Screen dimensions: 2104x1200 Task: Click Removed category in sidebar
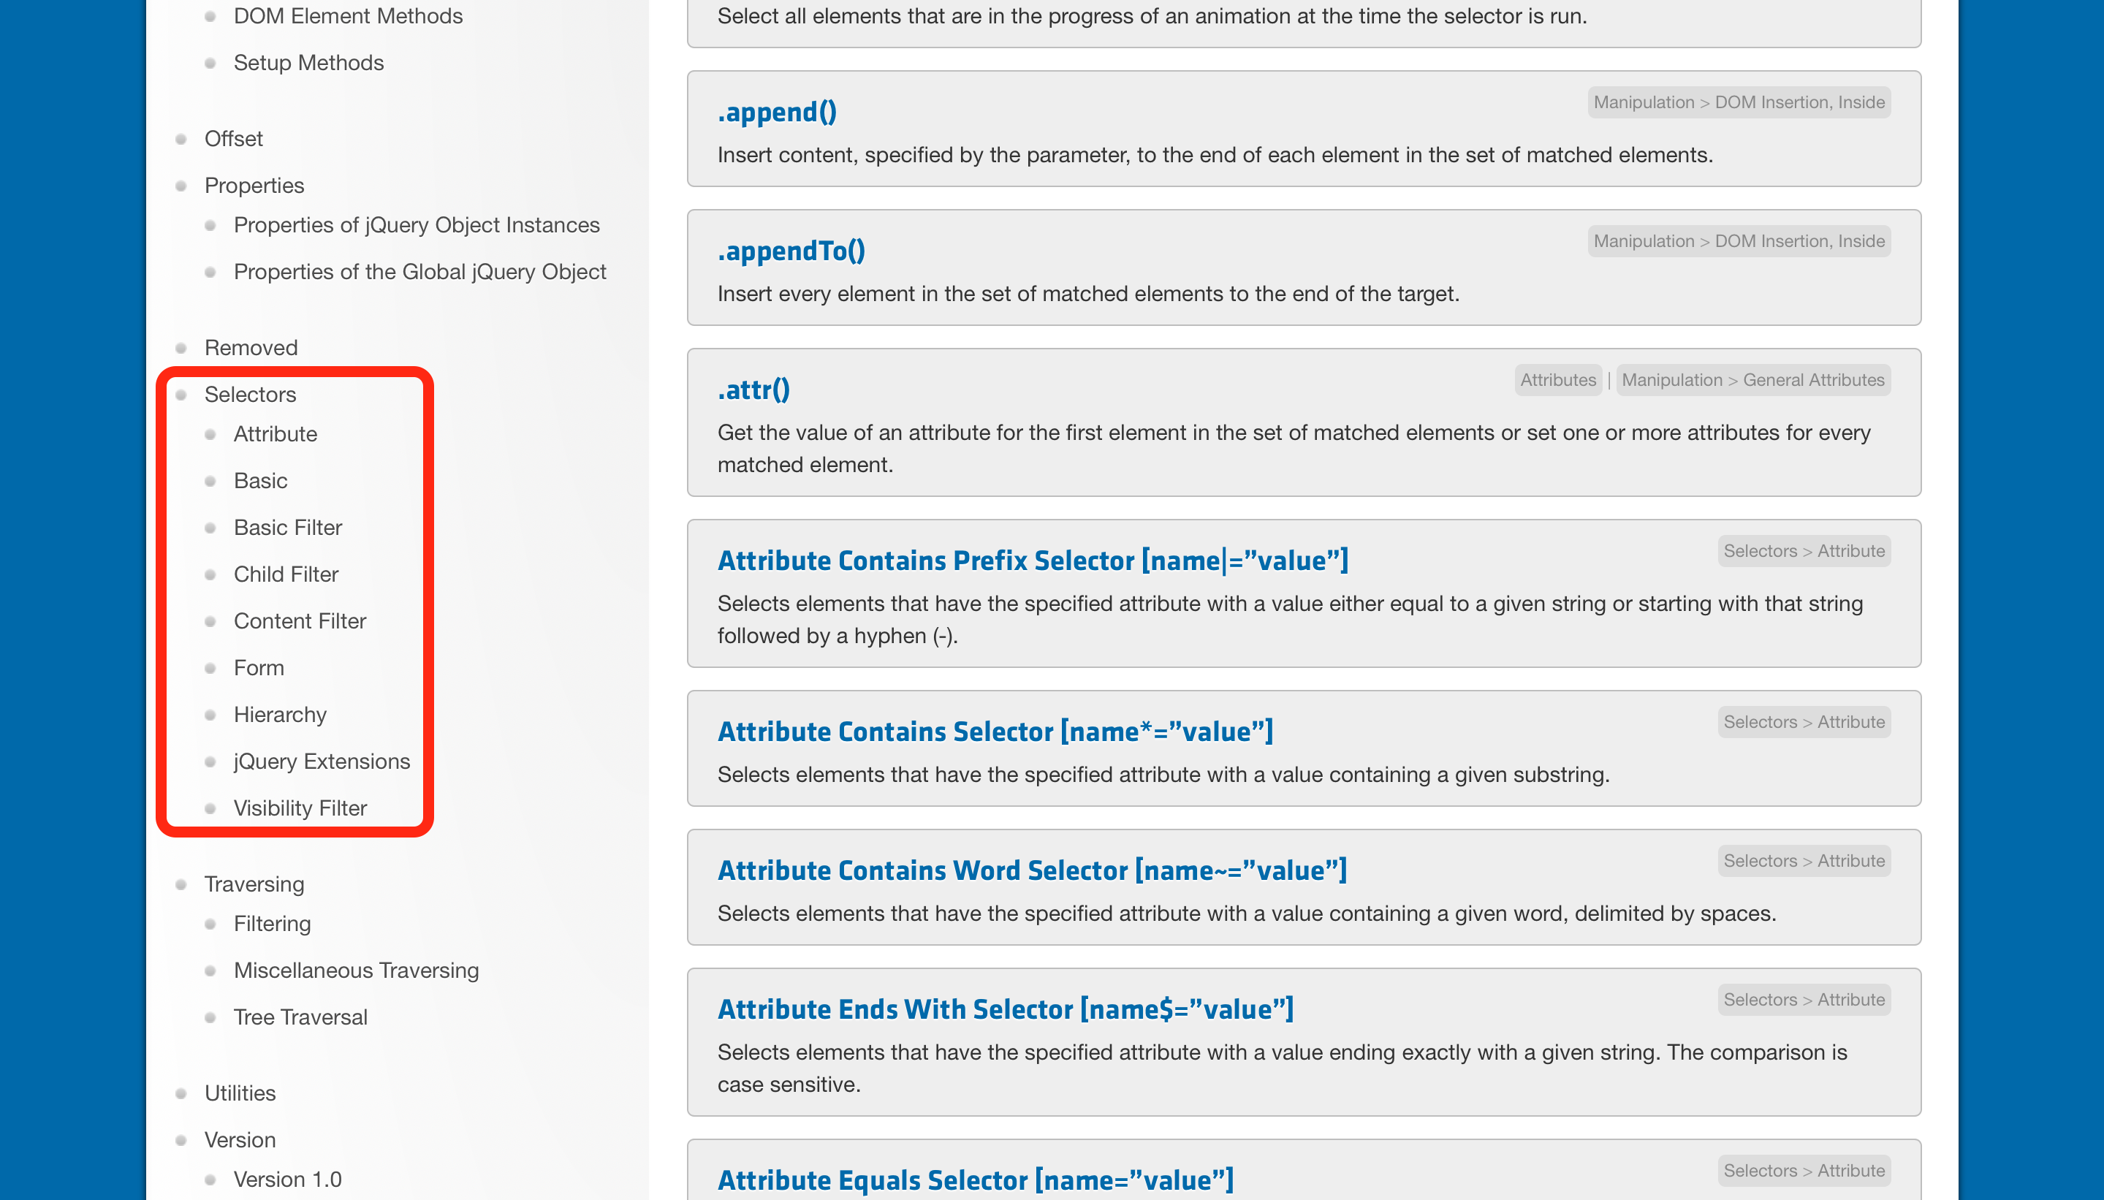[251, 348]
